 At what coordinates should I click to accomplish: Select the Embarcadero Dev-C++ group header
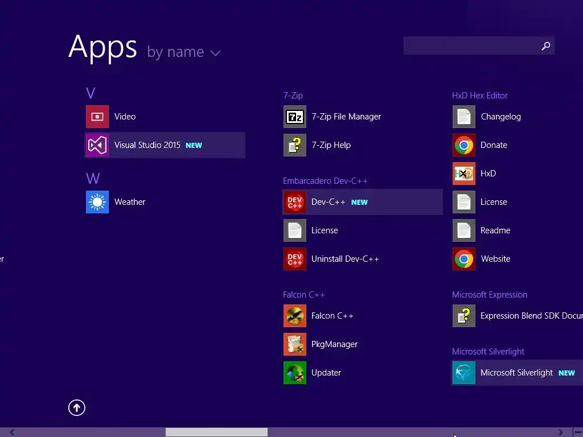tap(325, 181)
